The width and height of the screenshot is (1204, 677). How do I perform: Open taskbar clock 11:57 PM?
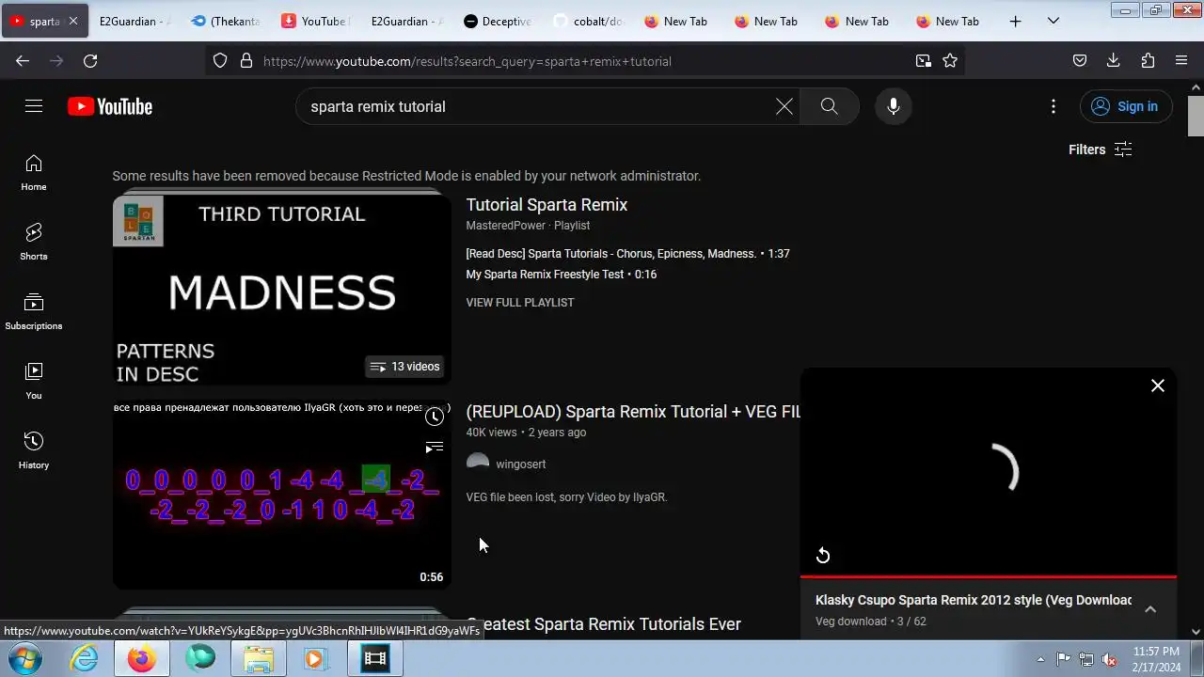1156,659
